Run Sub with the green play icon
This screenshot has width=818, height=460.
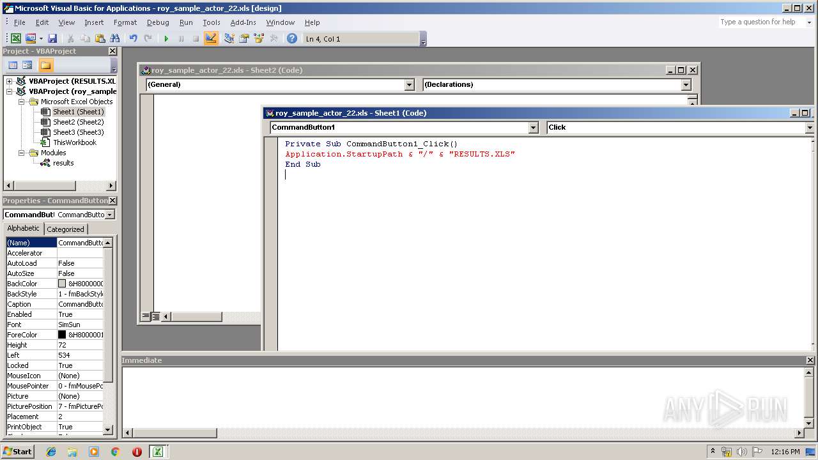coord(166,39)
